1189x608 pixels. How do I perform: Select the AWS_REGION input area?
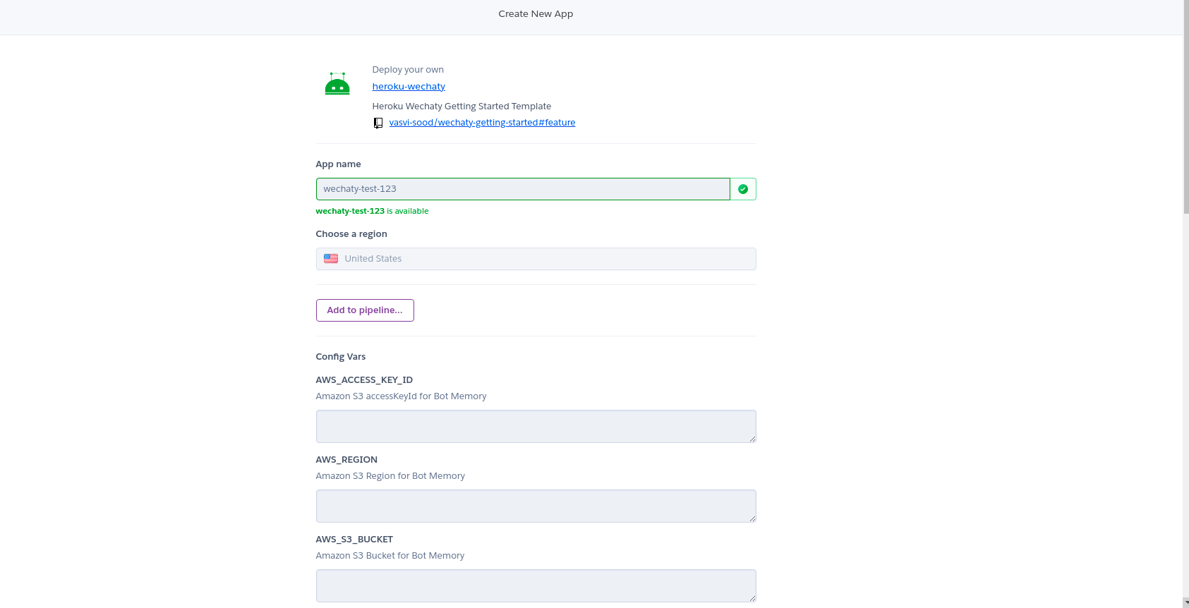pyautogui.click(x=536, y=506)
